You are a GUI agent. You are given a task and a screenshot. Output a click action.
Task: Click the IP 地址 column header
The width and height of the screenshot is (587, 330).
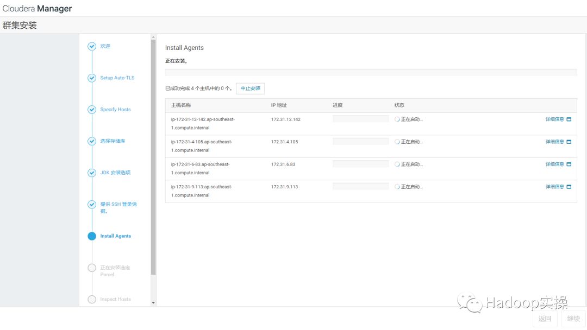[x=279, y=105]
